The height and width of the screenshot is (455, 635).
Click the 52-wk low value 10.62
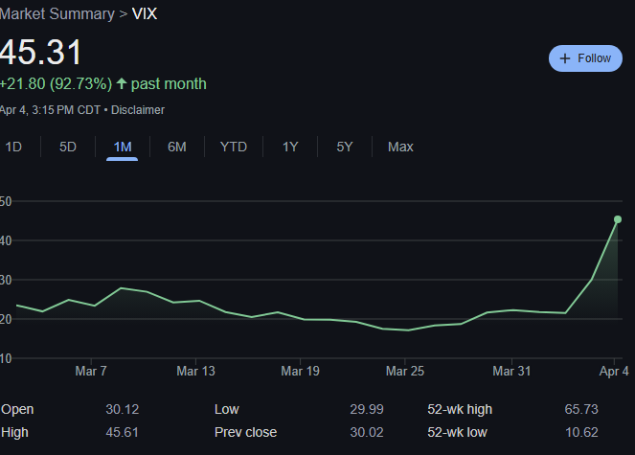(x=581, y=432)
